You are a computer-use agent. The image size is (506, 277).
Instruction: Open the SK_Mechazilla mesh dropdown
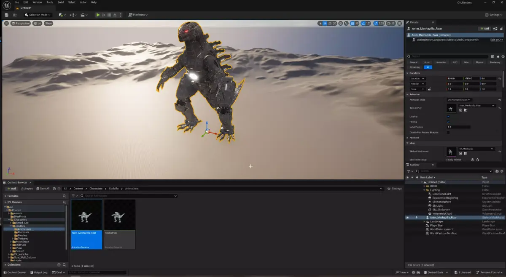pos(476,149)
